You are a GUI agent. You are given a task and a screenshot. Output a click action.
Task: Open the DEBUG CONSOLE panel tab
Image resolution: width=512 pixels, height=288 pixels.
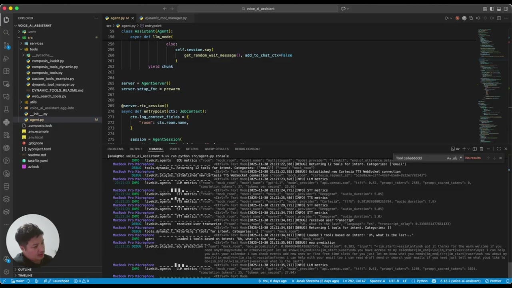(x=247, y=149)
